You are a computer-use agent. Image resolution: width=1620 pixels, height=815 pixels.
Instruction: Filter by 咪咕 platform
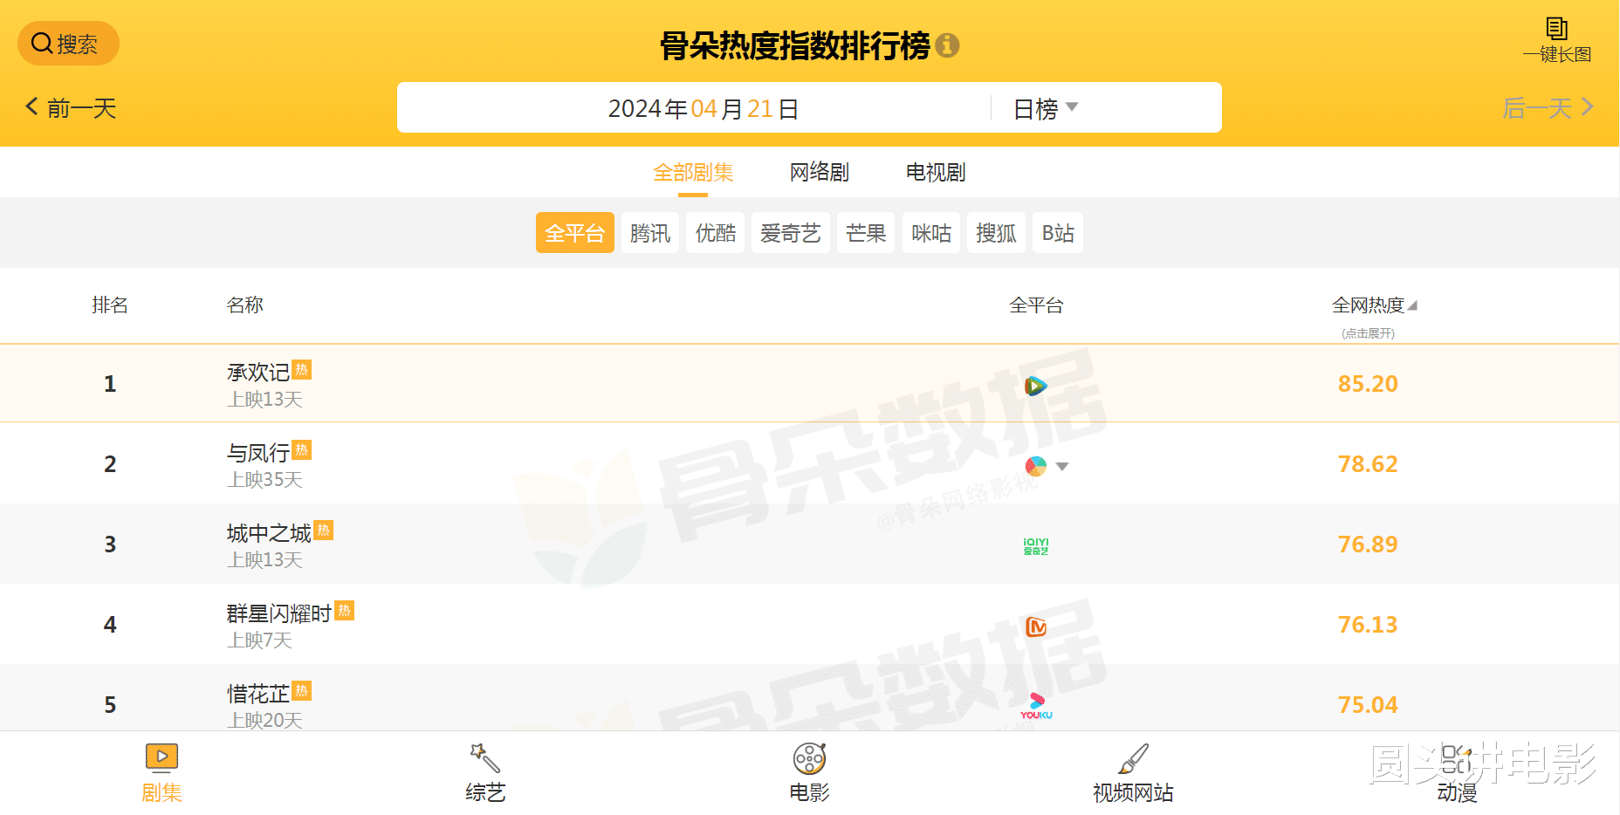click(931, 233)
